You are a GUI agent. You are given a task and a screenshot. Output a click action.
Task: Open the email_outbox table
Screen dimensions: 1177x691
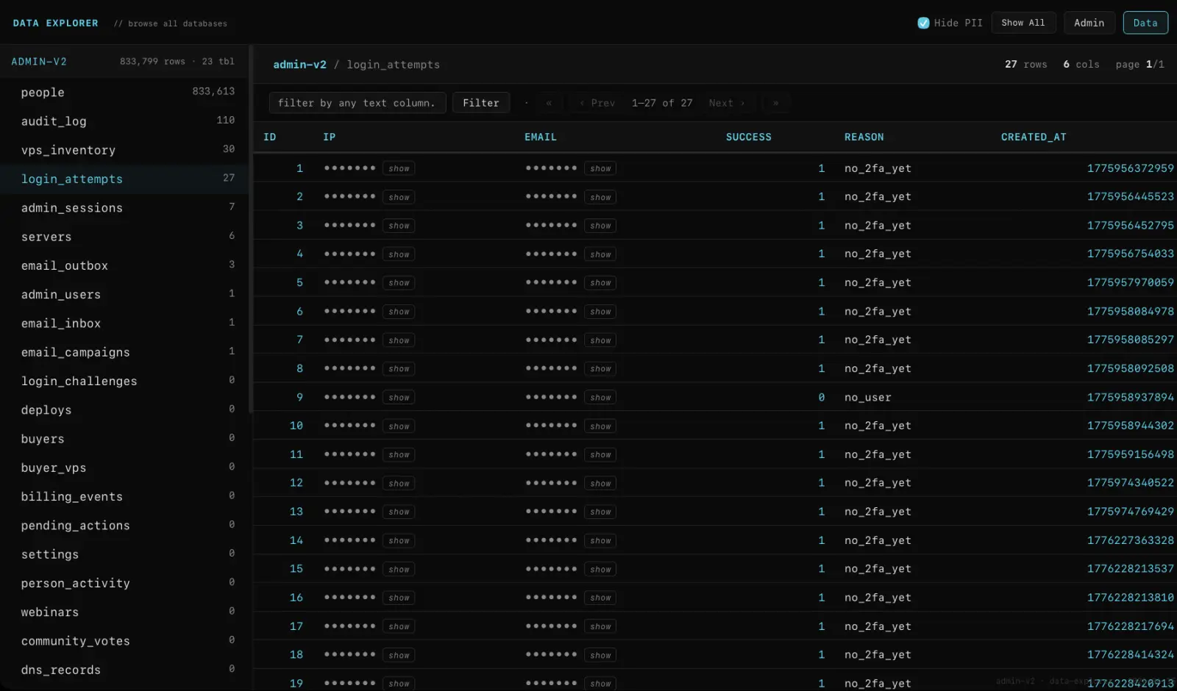[x=65, y=265]
